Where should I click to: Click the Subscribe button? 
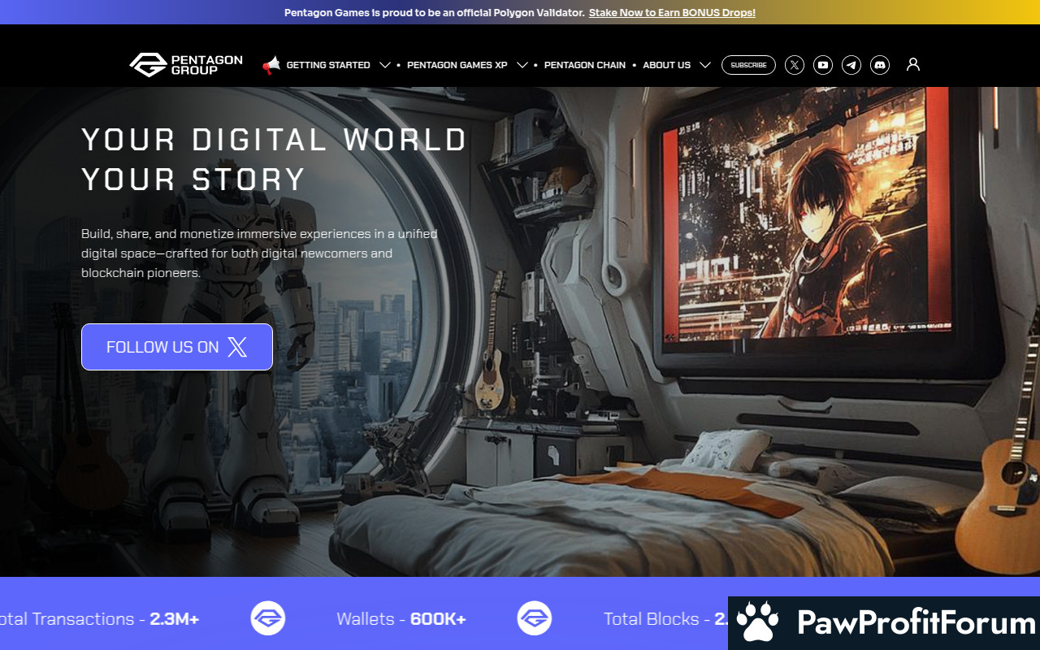coord(748,65)
